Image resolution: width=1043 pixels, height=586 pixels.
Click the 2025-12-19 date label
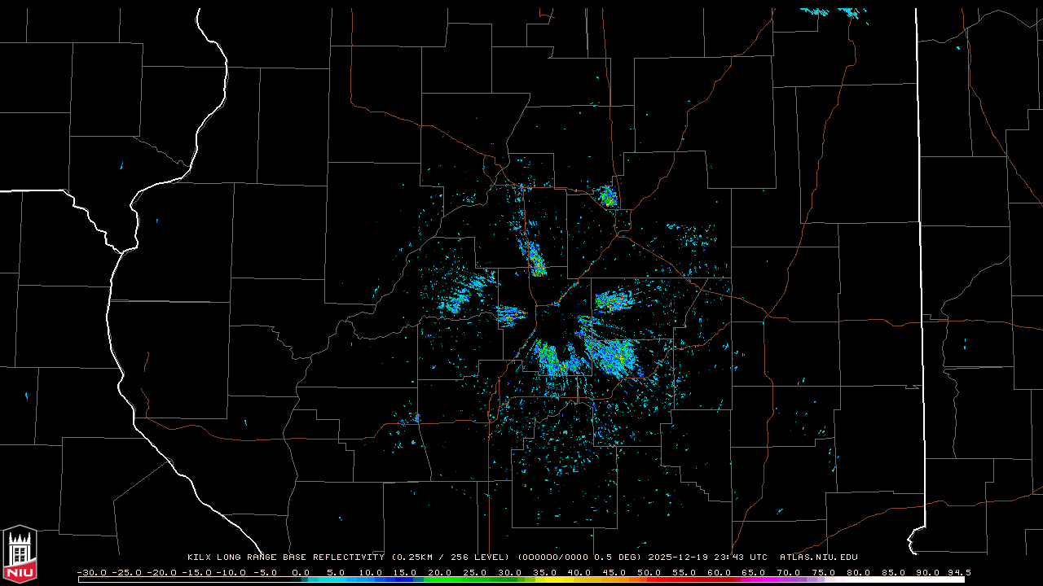(x=680, y=558)
